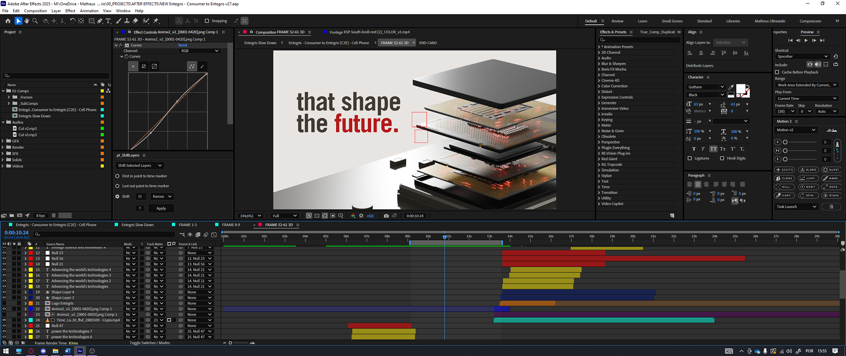The width and height of the screenshot is (846, 356).
Task: Select the Pen tool
Action: coord(100,21)
